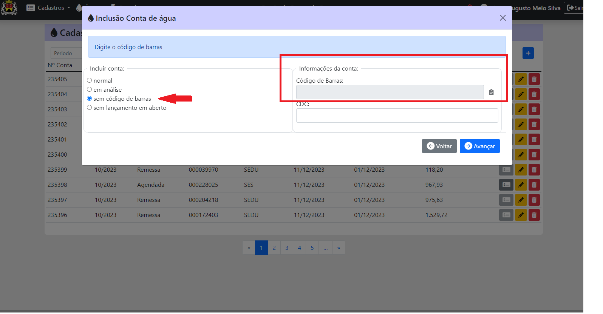Click CDC value 000204218
The image size is (603, 314).
click(x=204, y=200)
